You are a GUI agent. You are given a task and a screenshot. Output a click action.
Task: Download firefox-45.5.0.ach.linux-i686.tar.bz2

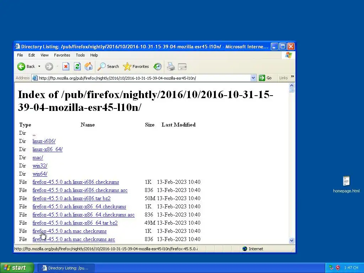pos(71,198)
